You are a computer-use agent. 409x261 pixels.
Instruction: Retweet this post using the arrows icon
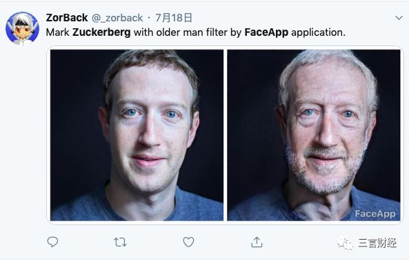[120, 242]
